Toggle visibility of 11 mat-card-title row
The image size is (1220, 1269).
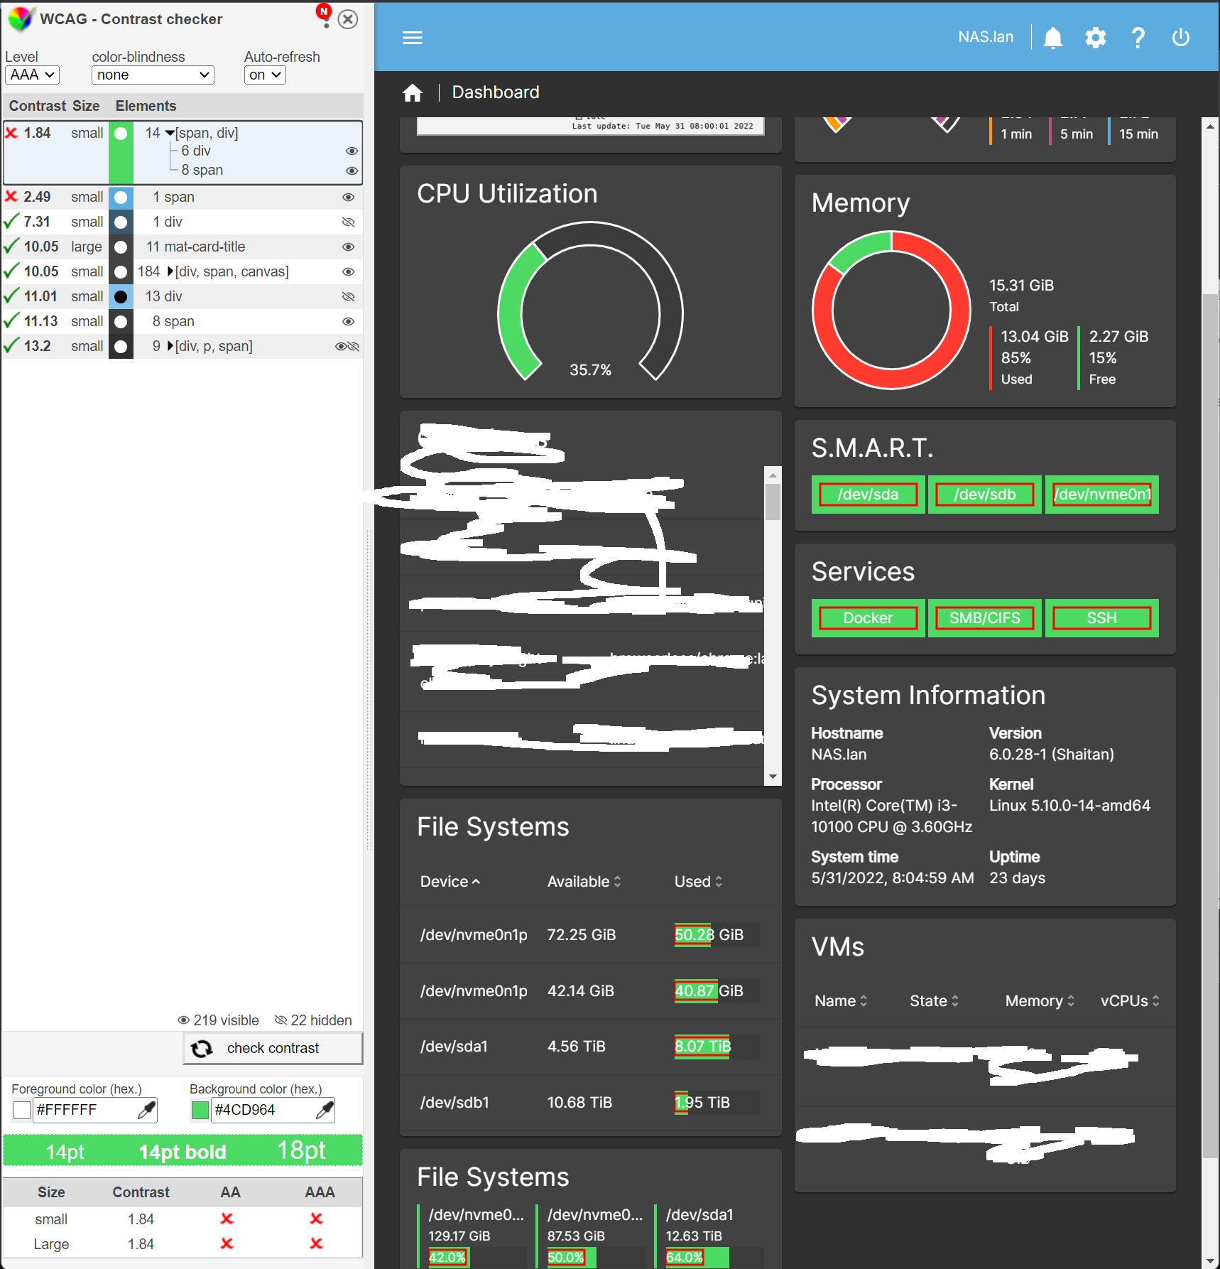pyautogui.click(x=348, y=247)
